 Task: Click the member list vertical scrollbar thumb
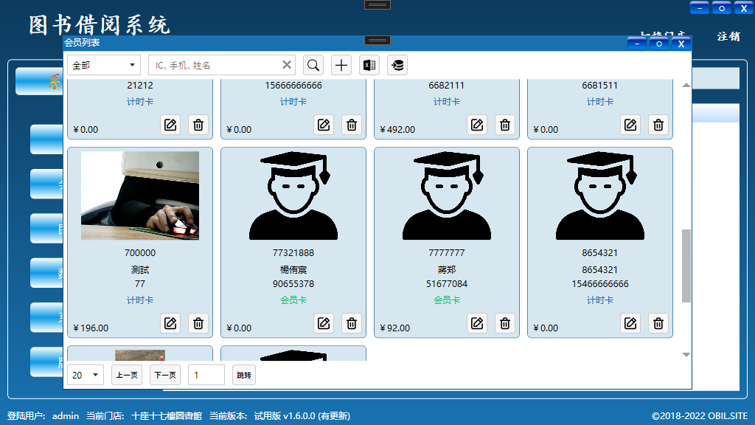pyautogui.click(x=686, y=266)
